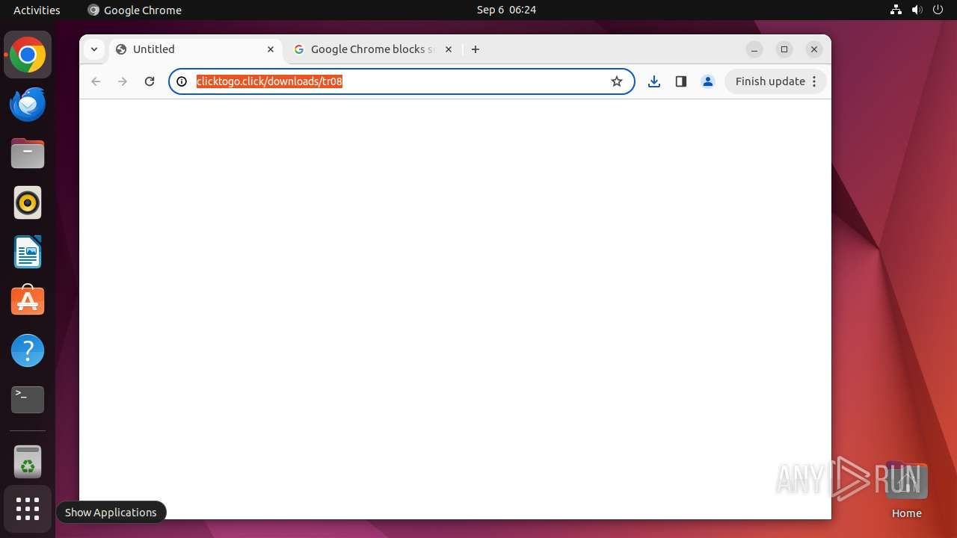The height and width of the screenshot is (538, 957).
Task: View site information icon
Action: point(182,81)
